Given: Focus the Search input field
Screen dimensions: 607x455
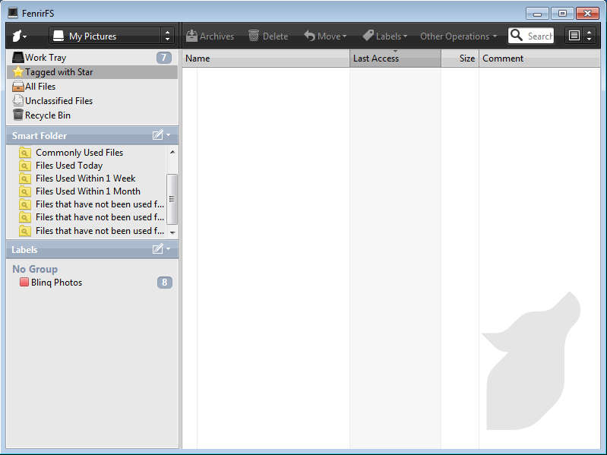Looking at the screenshot, I should tap(539, 36).
